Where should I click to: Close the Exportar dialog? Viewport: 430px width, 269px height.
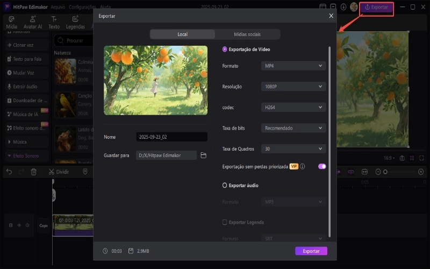[331, 16]
